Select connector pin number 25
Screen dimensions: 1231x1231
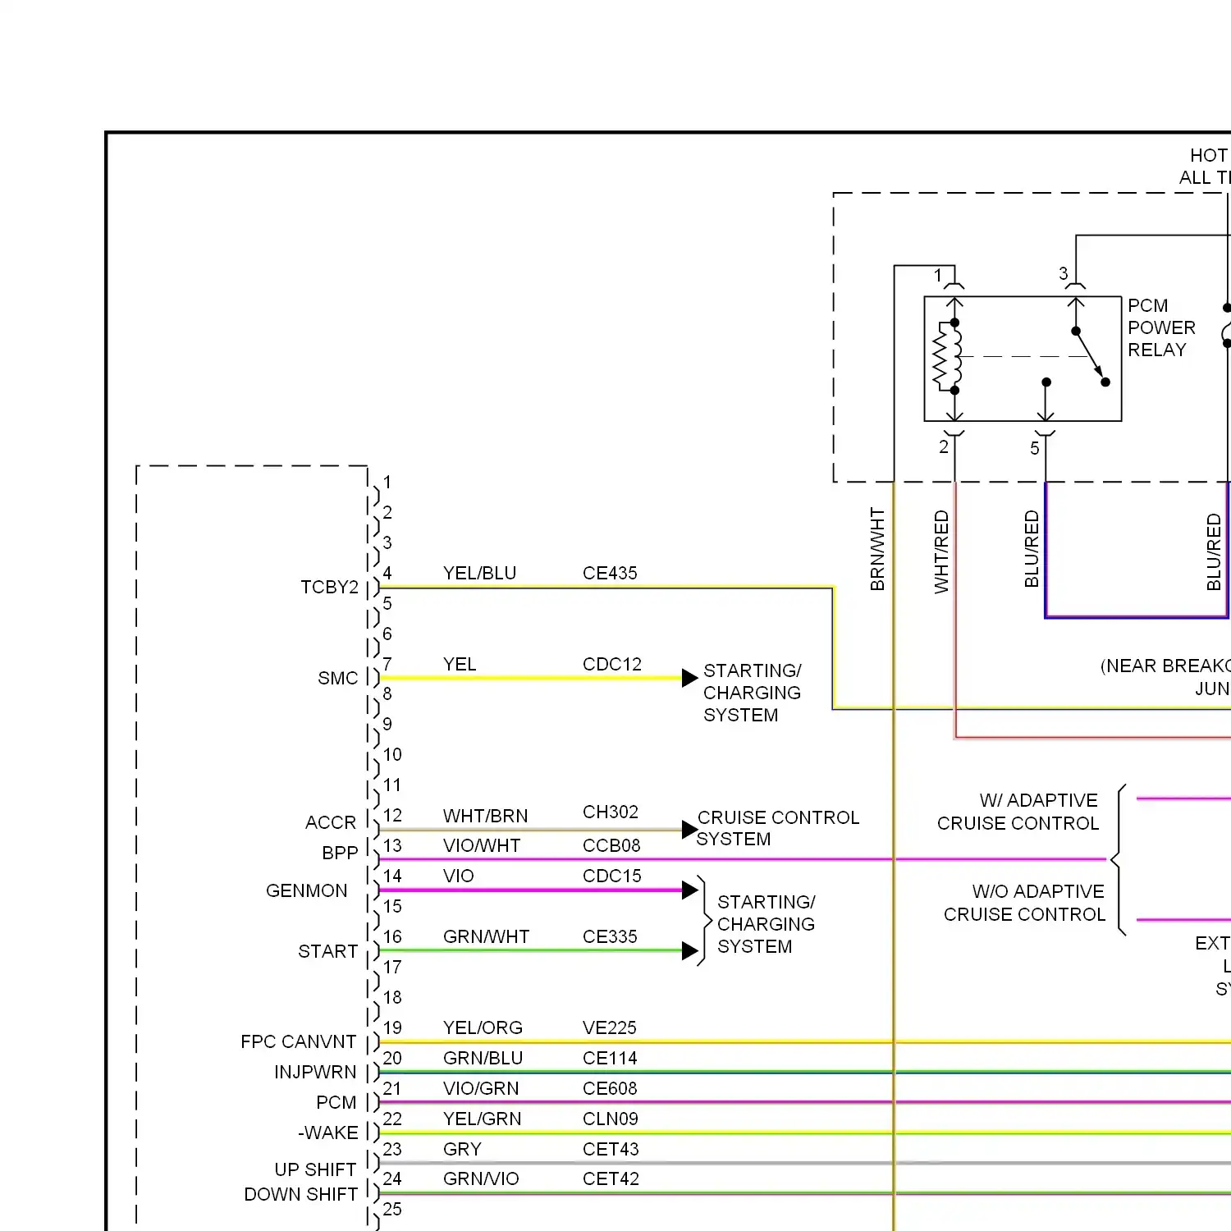pos(392,1209)
